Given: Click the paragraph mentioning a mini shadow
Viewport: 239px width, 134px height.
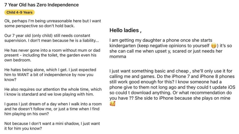Looking at the screenshot, I should click(x=52, y=126).
